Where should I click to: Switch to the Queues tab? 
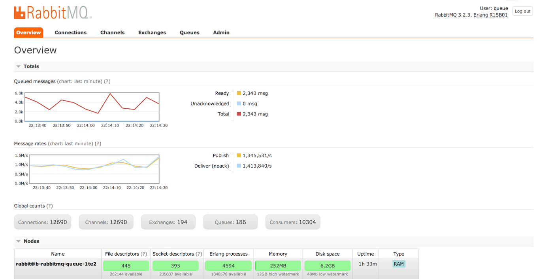click(x=189, y=32)
